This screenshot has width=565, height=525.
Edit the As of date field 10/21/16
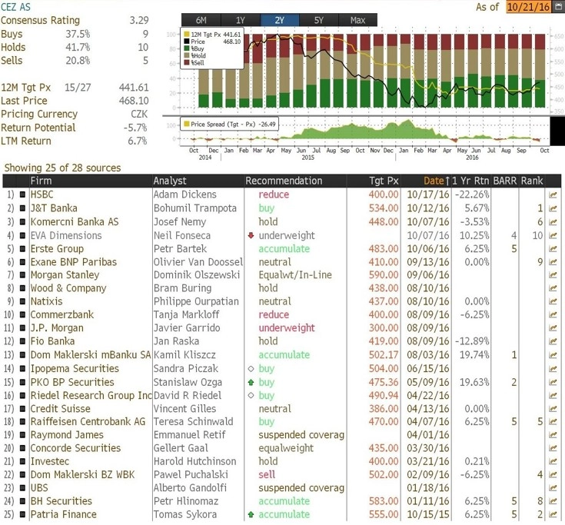(529, 7)
